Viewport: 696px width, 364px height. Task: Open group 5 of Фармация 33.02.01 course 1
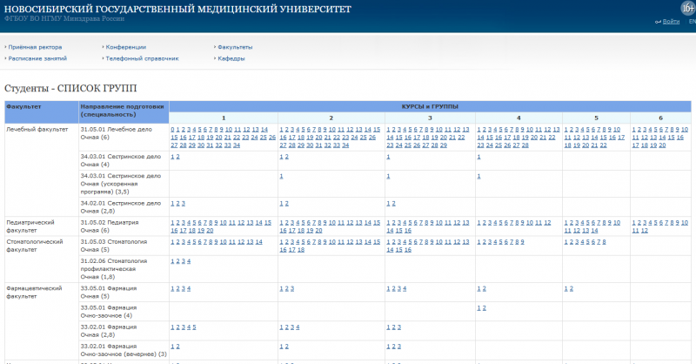(195, 327)
